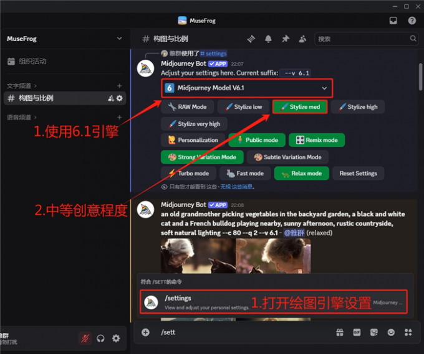Toggle Remix mode

[x=317, y=140]
